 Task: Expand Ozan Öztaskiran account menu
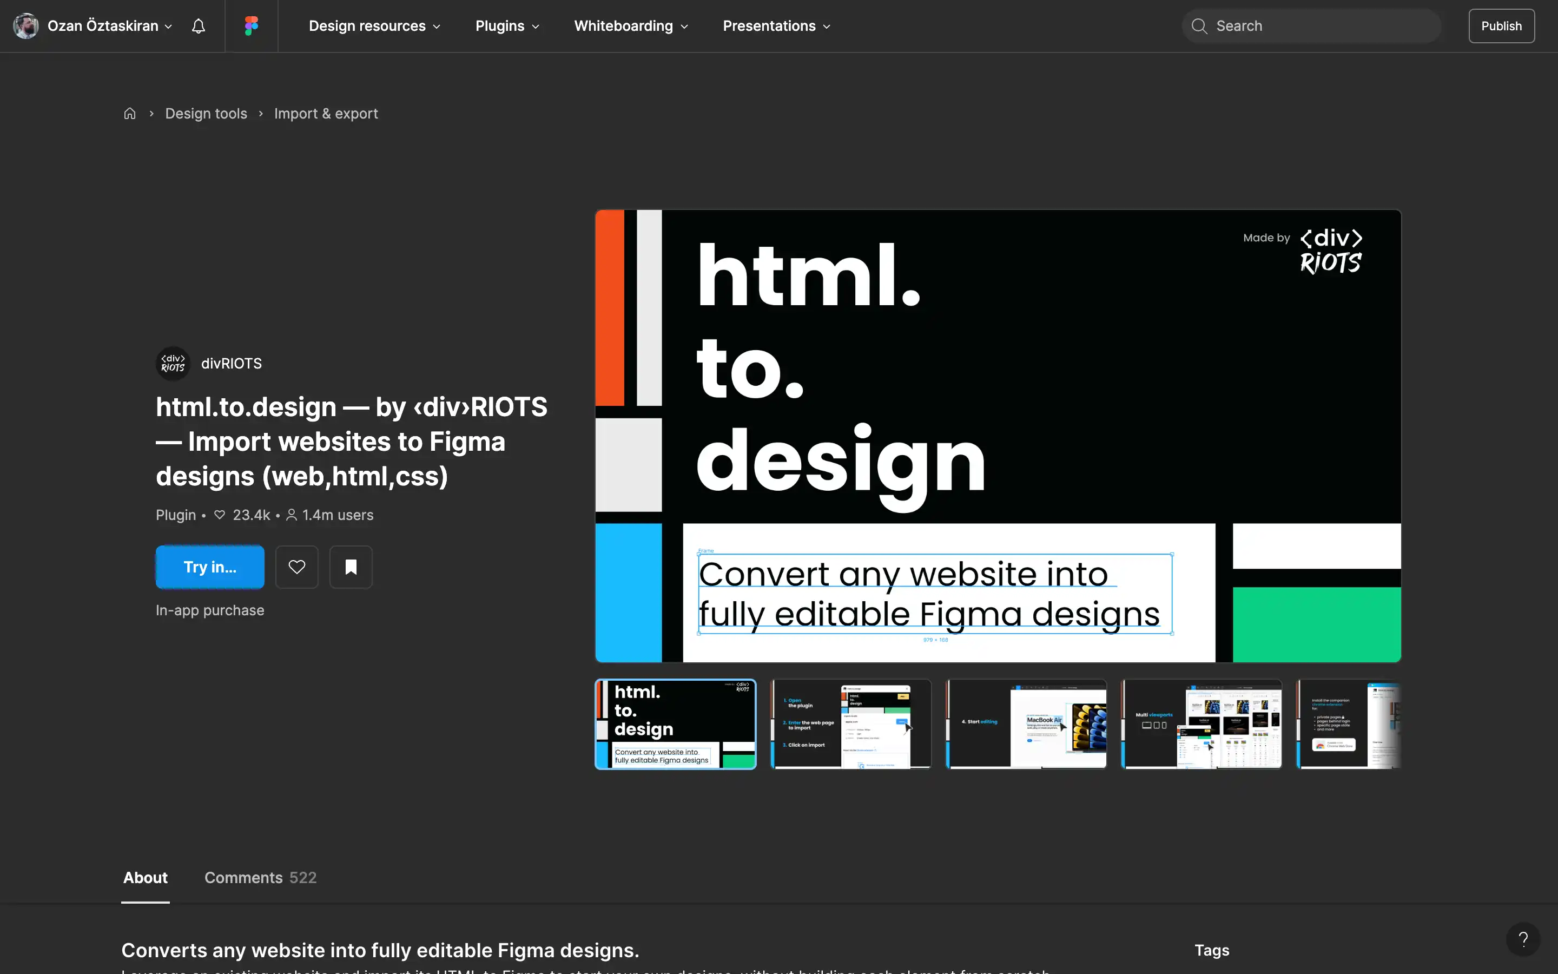[x=109, y=26]
